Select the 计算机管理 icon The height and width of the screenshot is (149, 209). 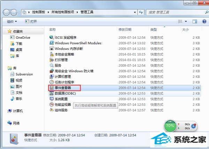coord(52,76)
